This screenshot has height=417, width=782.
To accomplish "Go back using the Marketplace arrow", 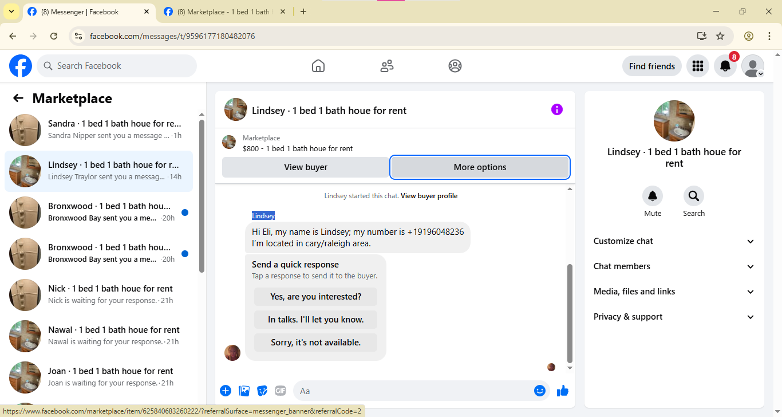I will 18,98.
